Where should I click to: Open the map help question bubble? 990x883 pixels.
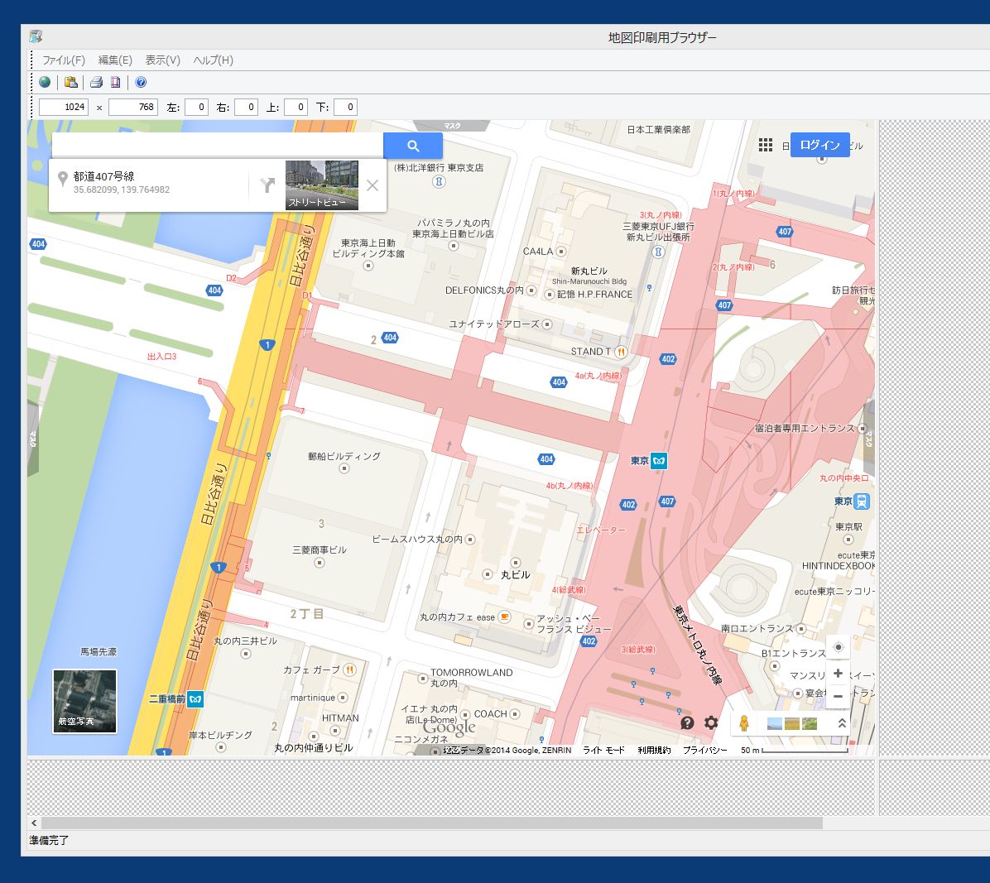pyautogui.click(x=688, y=722)
